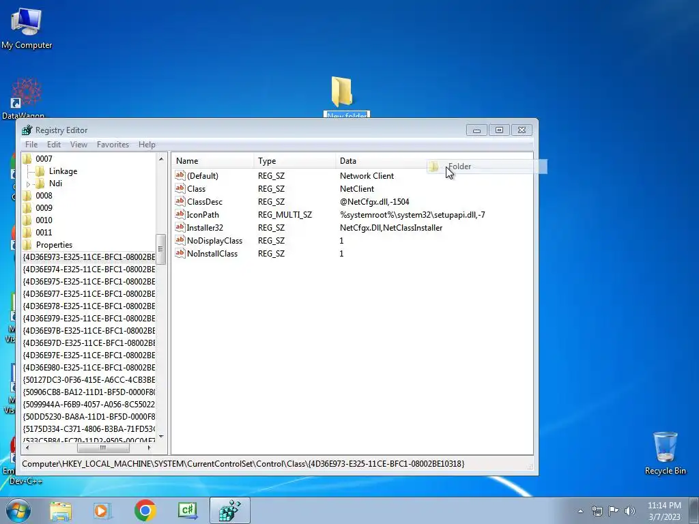Open the Favorites menu
This screenshot has width=699, height=524.
(113, 145)
